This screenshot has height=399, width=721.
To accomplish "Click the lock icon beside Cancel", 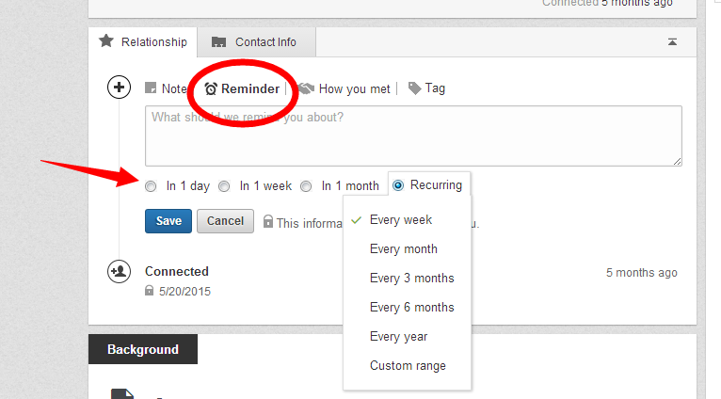I will pyautogui.click(x=268, y=222).
